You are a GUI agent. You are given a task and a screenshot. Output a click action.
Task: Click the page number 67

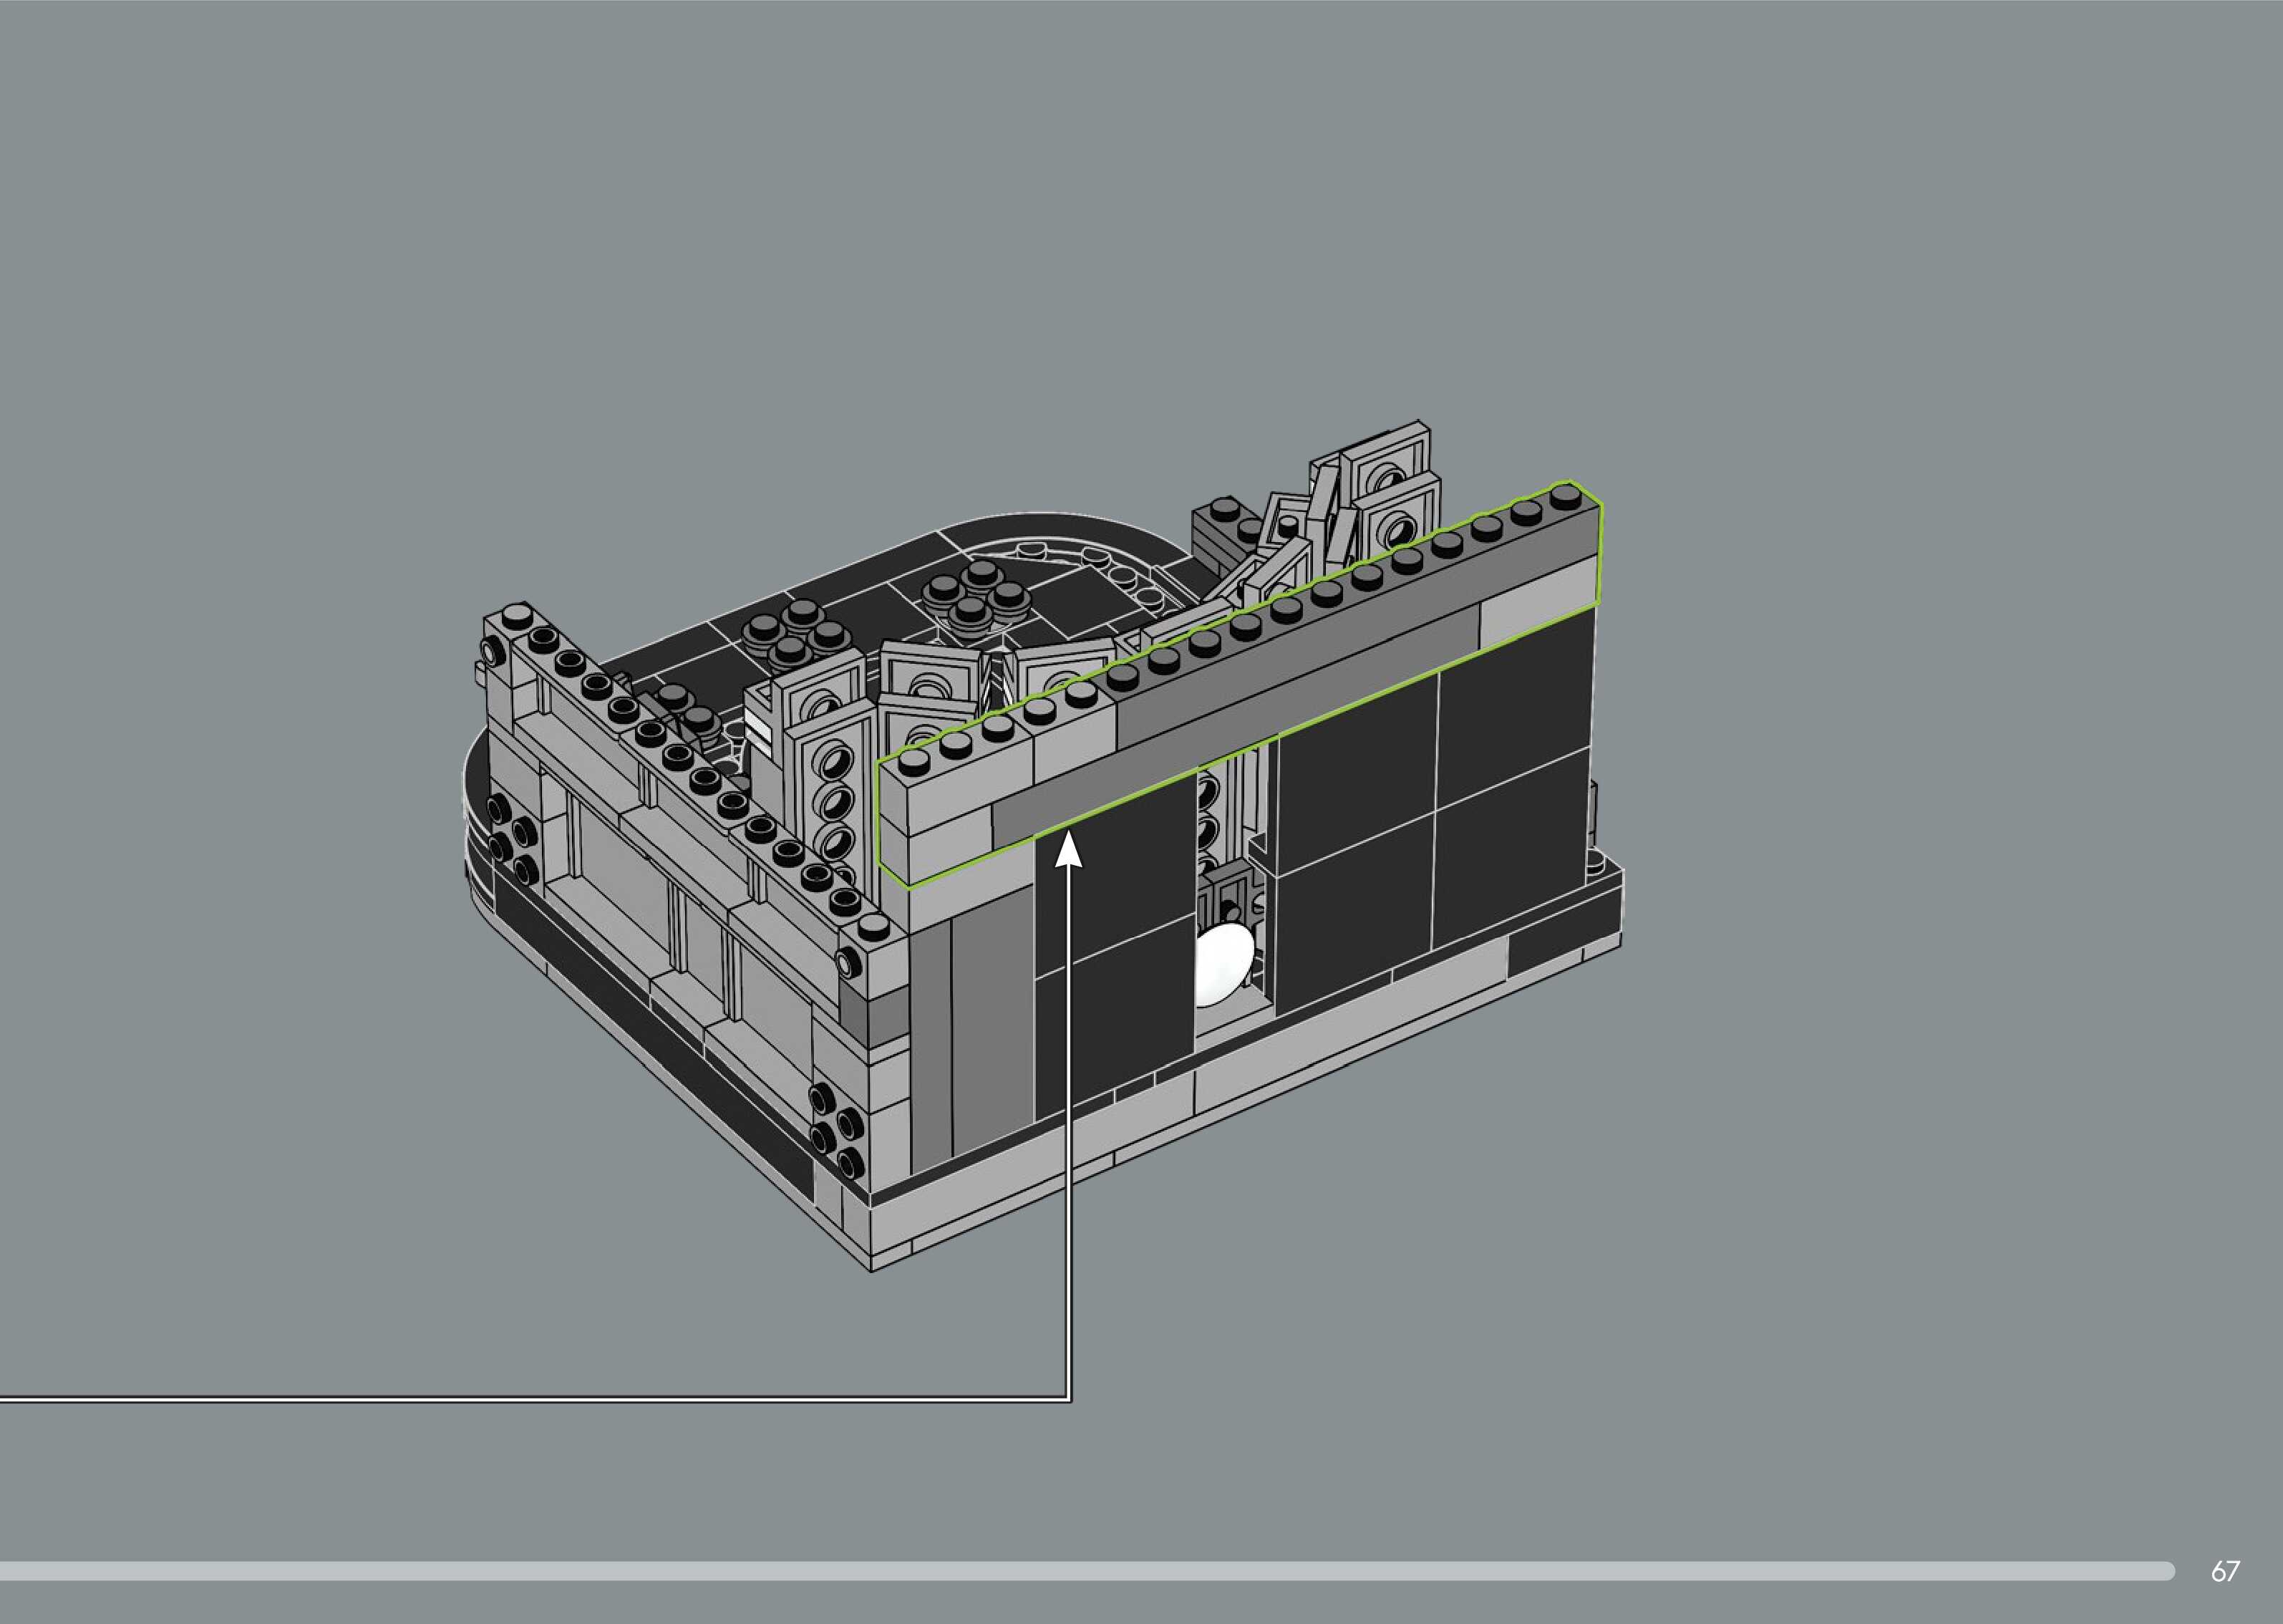pyautogui.click(x=2224, y=1571)
